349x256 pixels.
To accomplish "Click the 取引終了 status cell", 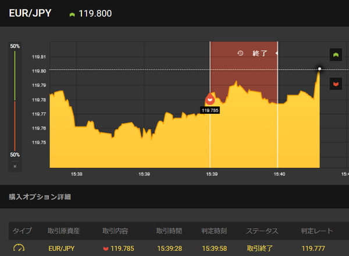I will tap(260, 248).
